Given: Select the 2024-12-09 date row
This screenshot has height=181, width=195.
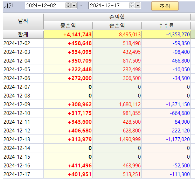Looking at the screenshot, I should pos(17,104).
